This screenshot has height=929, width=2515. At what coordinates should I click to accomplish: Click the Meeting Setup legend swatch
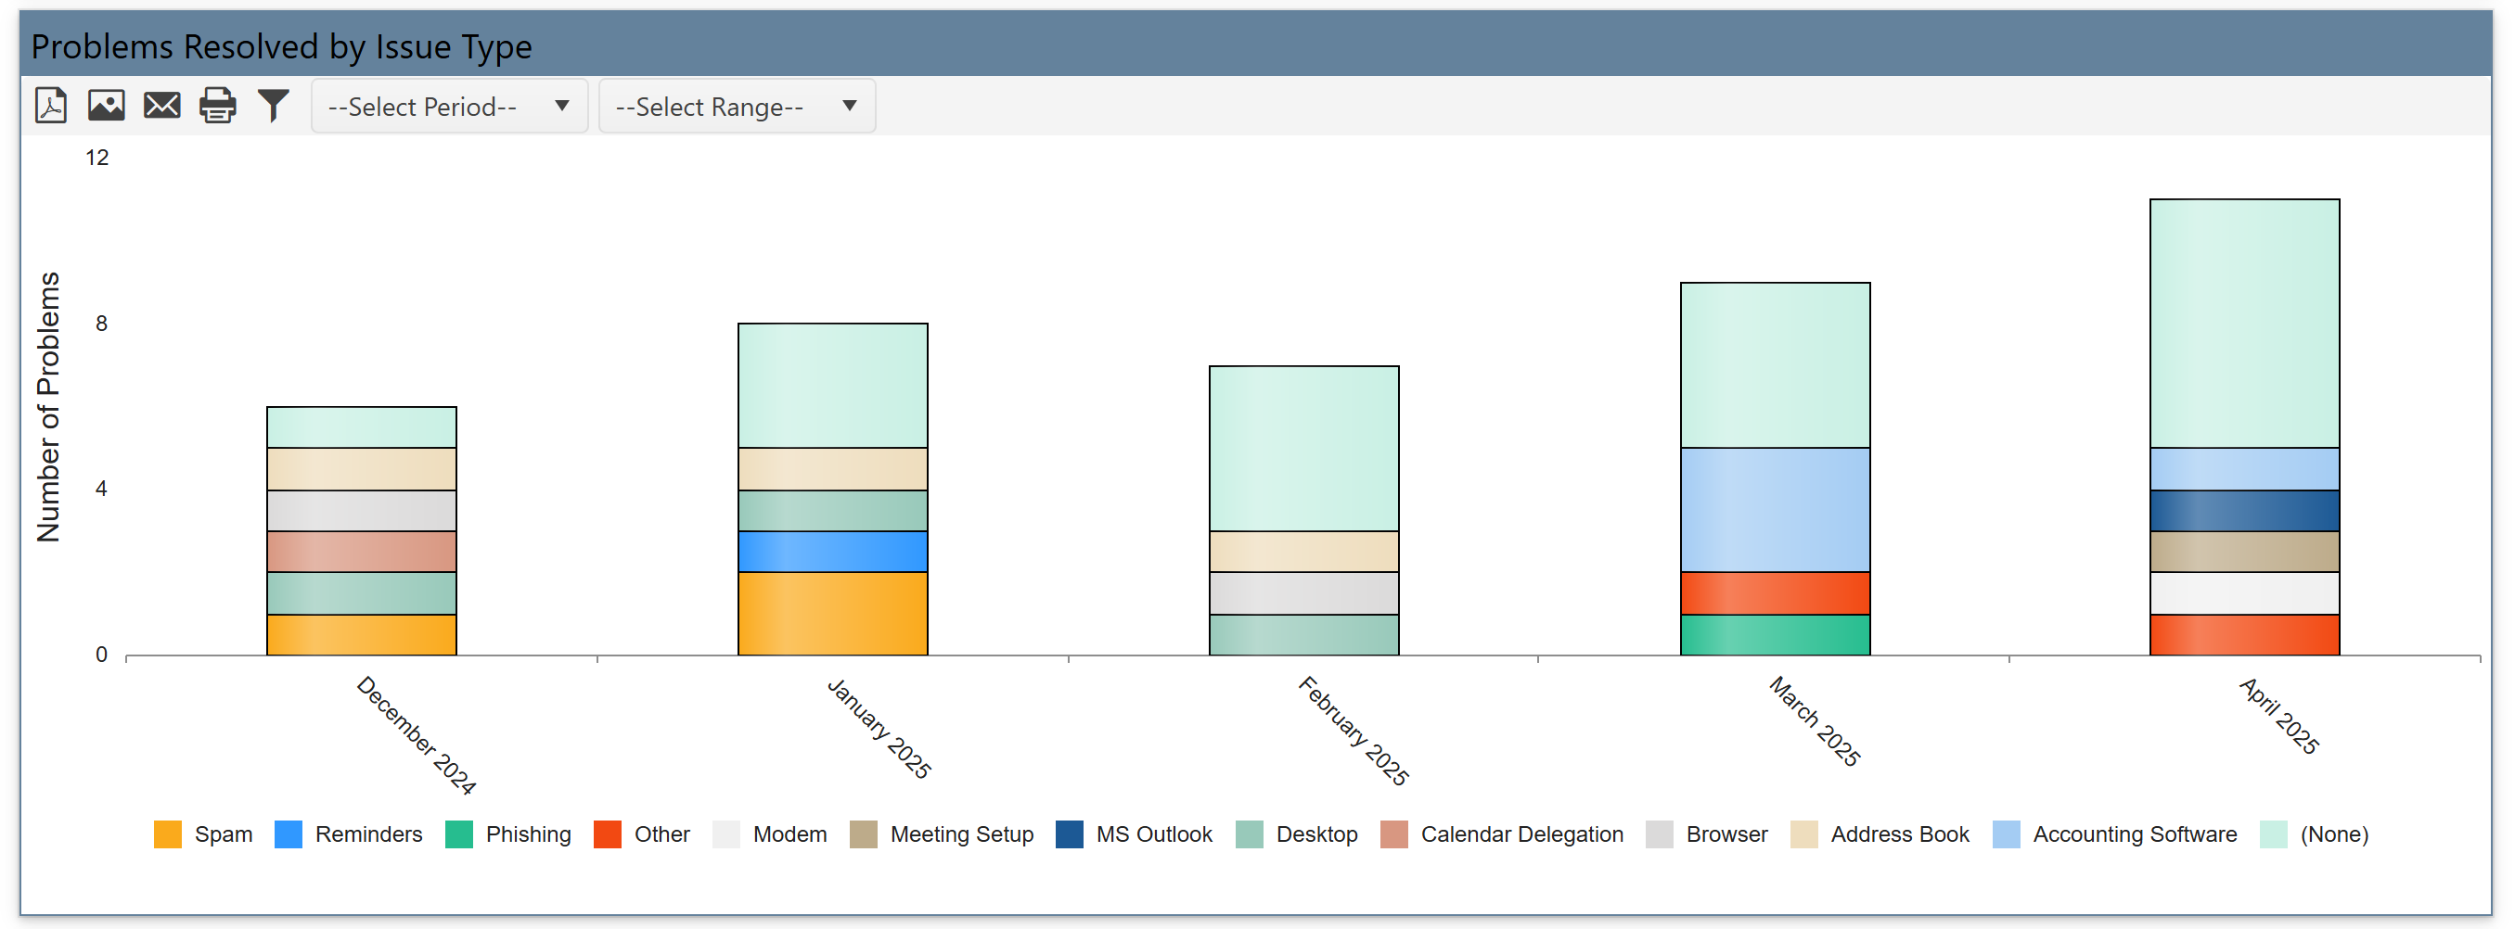(x=863, y=835)
